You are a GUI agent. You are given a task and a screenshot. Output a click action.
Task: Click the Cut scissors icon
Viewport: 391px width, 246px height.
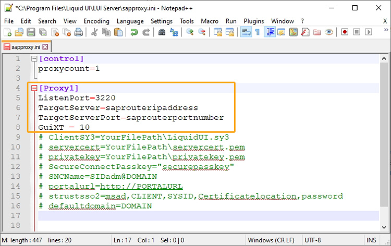(x=94, y=32)
